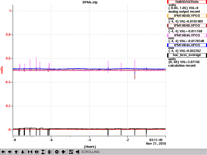Click the 0.8 tick label on the y-axis
207x155 pixels.
coord(8,35)
